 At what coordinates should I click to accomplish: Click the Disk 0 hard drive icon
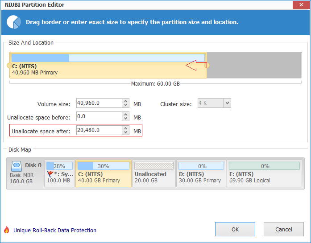pos(17,165)
